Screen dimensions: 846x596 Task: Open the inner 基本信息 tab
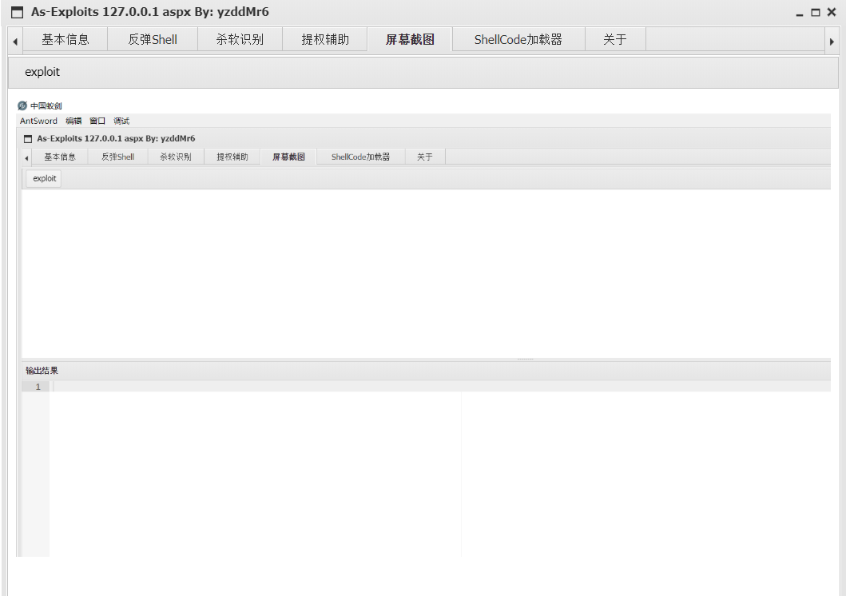point(60,157)
